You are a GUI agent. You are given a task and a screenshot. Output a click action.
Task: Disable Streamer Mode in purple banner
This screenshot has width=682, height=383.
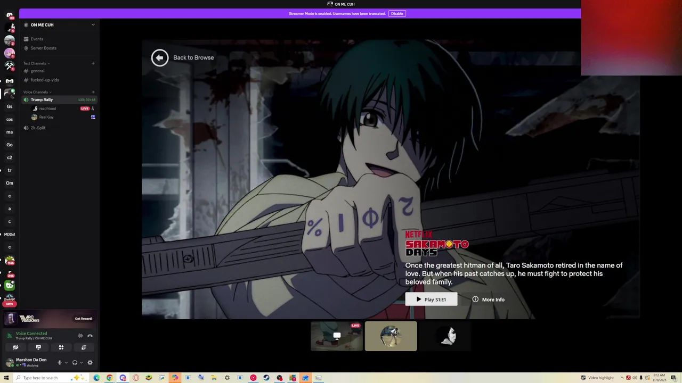(397, 13)
